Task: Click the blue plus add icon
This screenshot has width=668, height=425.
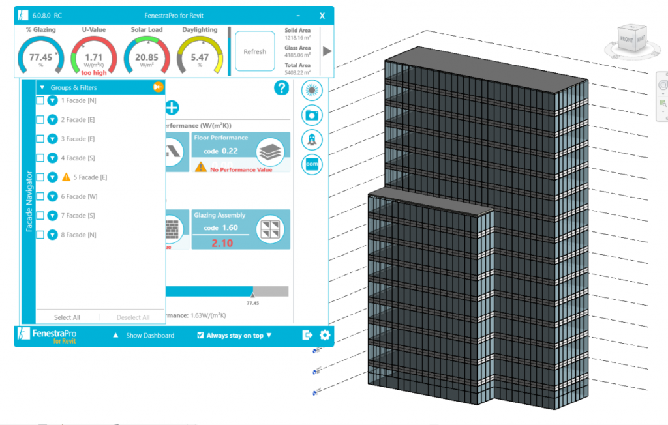Action: click(x=172, y=108)
